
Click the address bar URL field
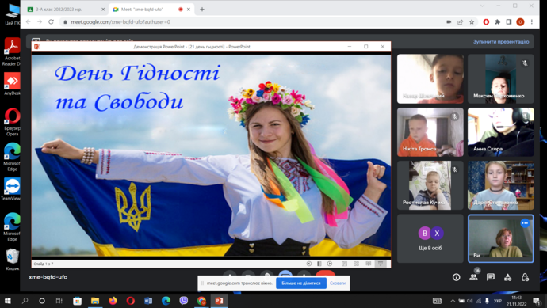251,21
